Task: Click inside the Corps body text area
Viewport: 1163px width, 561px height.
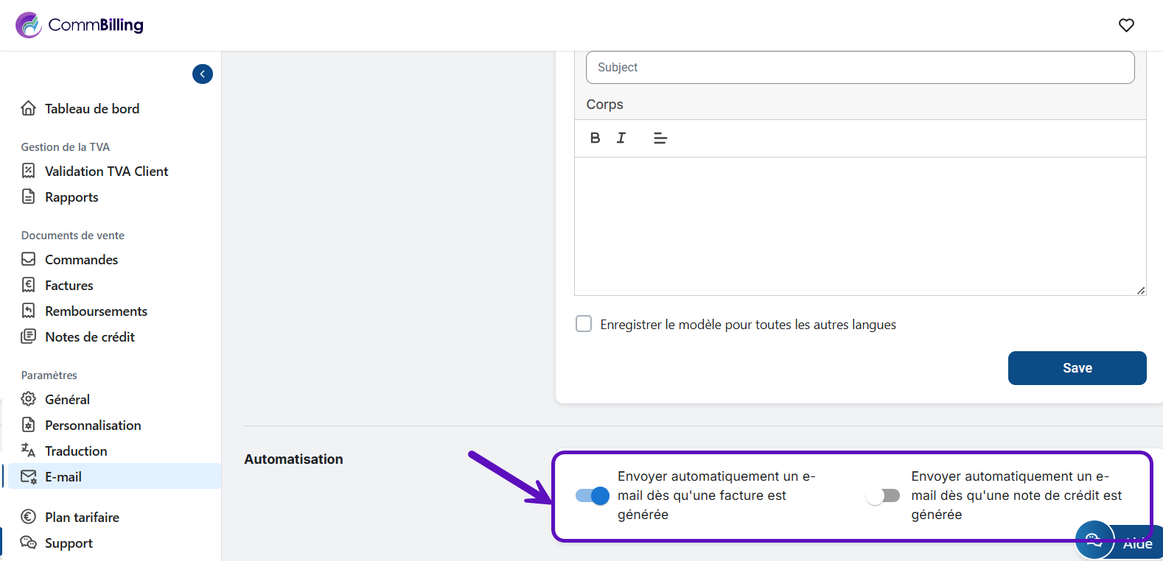Action: tap(859, 226)
